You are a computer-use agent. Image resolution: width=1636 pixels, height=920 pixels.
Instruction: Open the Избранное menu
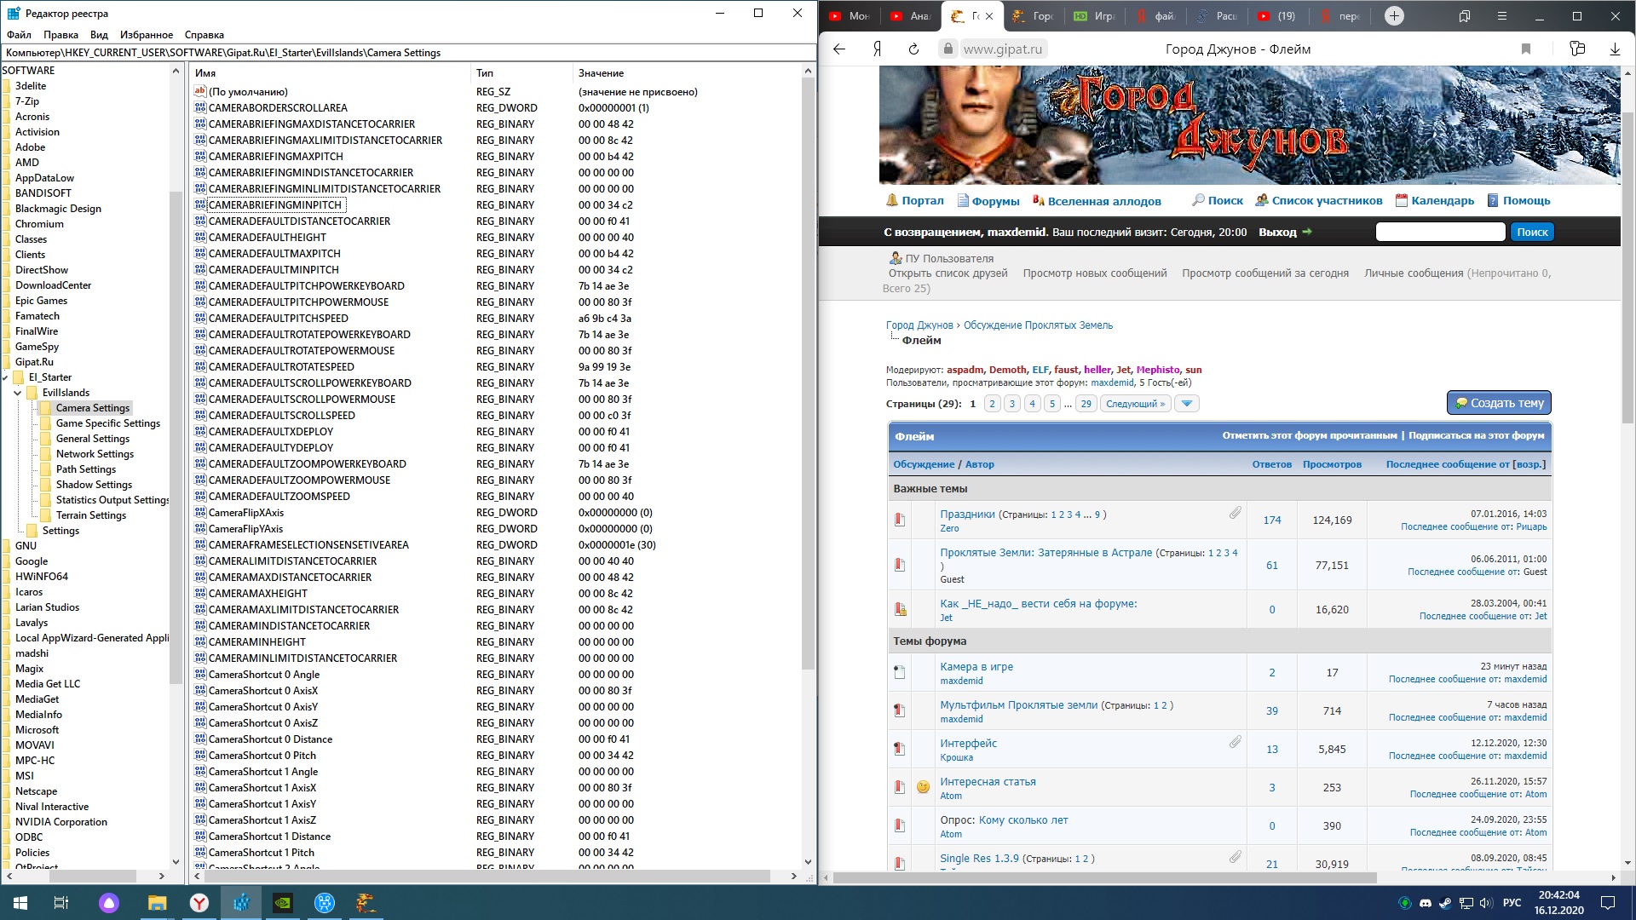click(147, 35)
